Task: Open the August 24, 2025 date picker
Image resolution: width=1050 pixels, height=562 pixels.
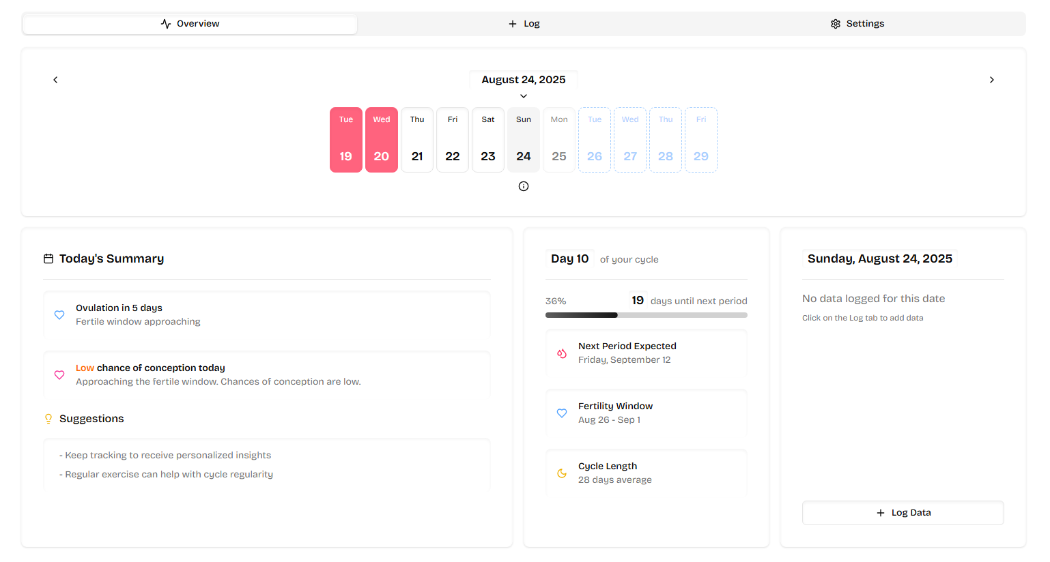Action: point(524,80)
